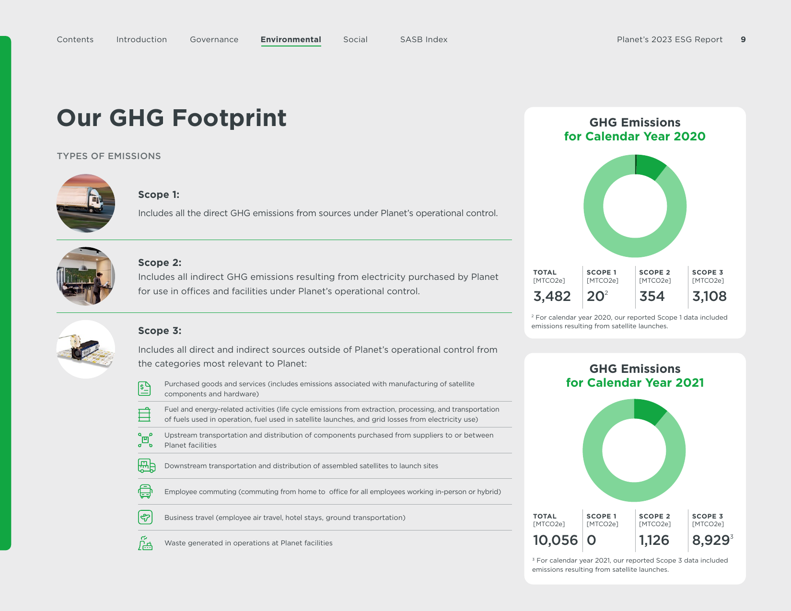The image size is (791, 611).
Task: Click the "Scope 2:" heading text
Action: tap(160, 263)
